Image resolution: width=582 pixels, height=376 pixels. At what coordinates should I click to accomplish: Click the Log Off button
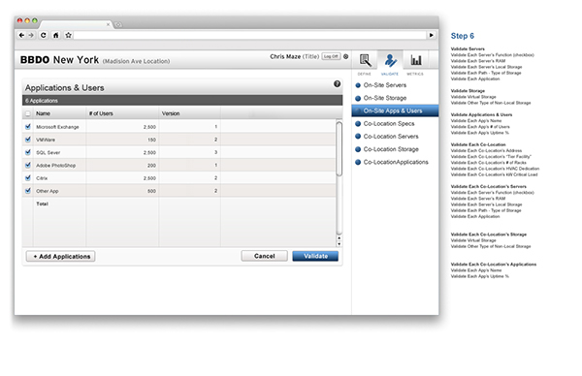pos(331,56)
